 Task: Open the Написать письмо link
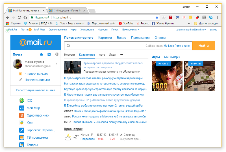[37, 80]
